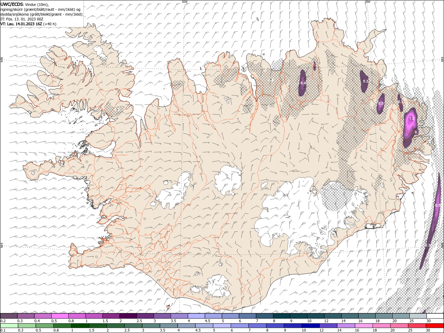Click the 1.3 precipitation value on the map

(x=412, y=118)
